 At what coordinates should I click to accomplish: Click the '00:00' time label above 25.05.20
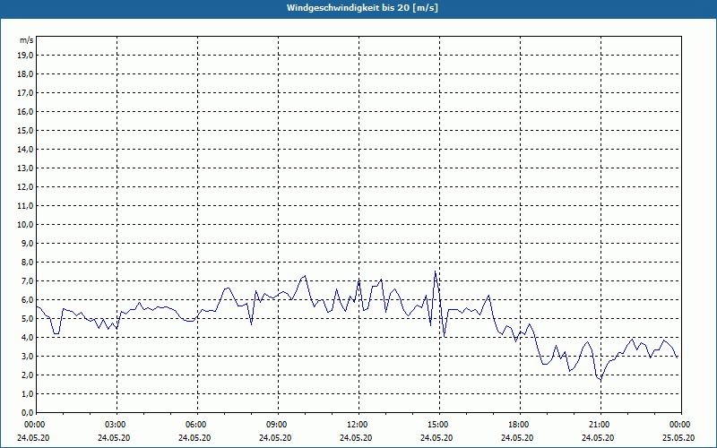click(679, 425)
